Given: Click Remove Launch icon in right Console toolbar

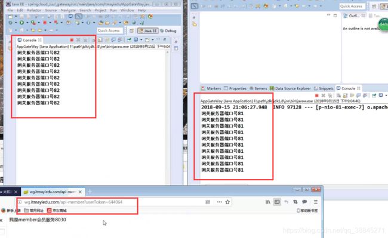Looking at the screenshot, I should pyautogui.click(x=323, y=95).
